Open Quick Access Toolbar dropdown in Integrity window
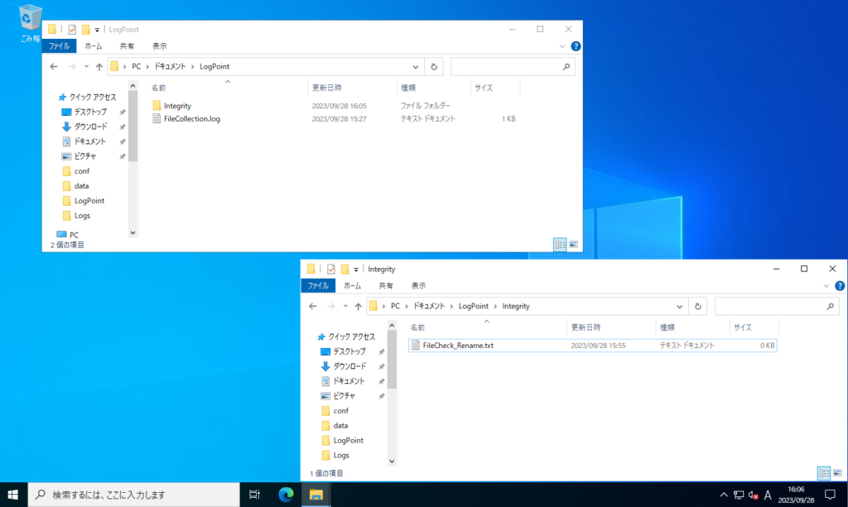Screen dimensions: 848x507 click(x=356, y=270)
